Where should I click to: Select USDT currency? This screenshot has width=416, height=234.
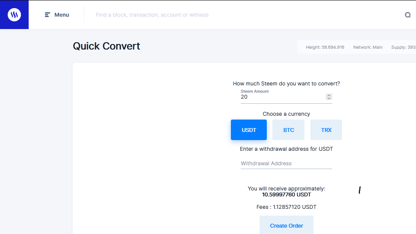248,130
